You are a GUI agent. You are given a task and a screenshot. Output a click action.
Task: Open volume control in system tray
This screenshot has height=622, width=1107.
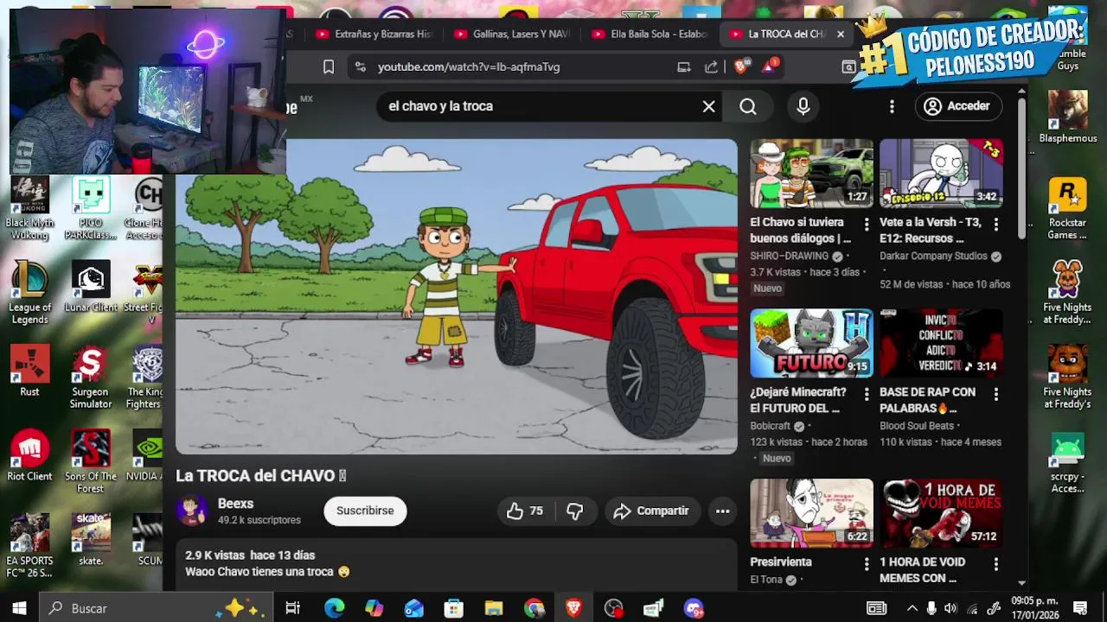951,608
